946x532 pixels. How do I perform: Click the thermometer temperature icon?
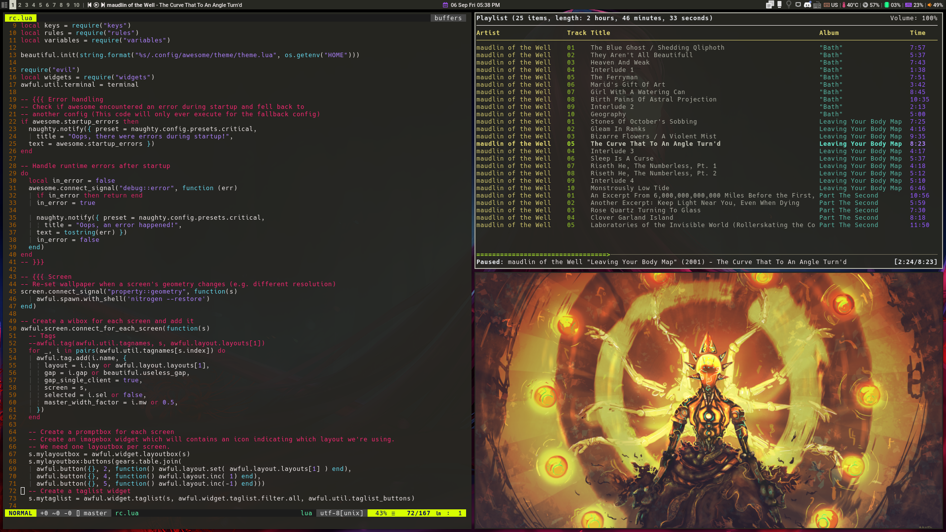pos(844,5)
